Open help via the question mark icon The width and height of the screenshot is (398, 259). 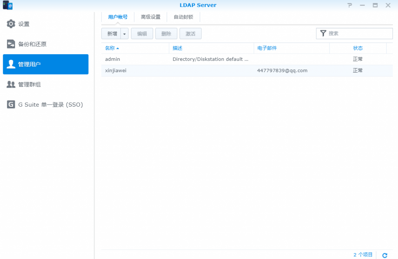pyautogui.click(x=350, y=5)
